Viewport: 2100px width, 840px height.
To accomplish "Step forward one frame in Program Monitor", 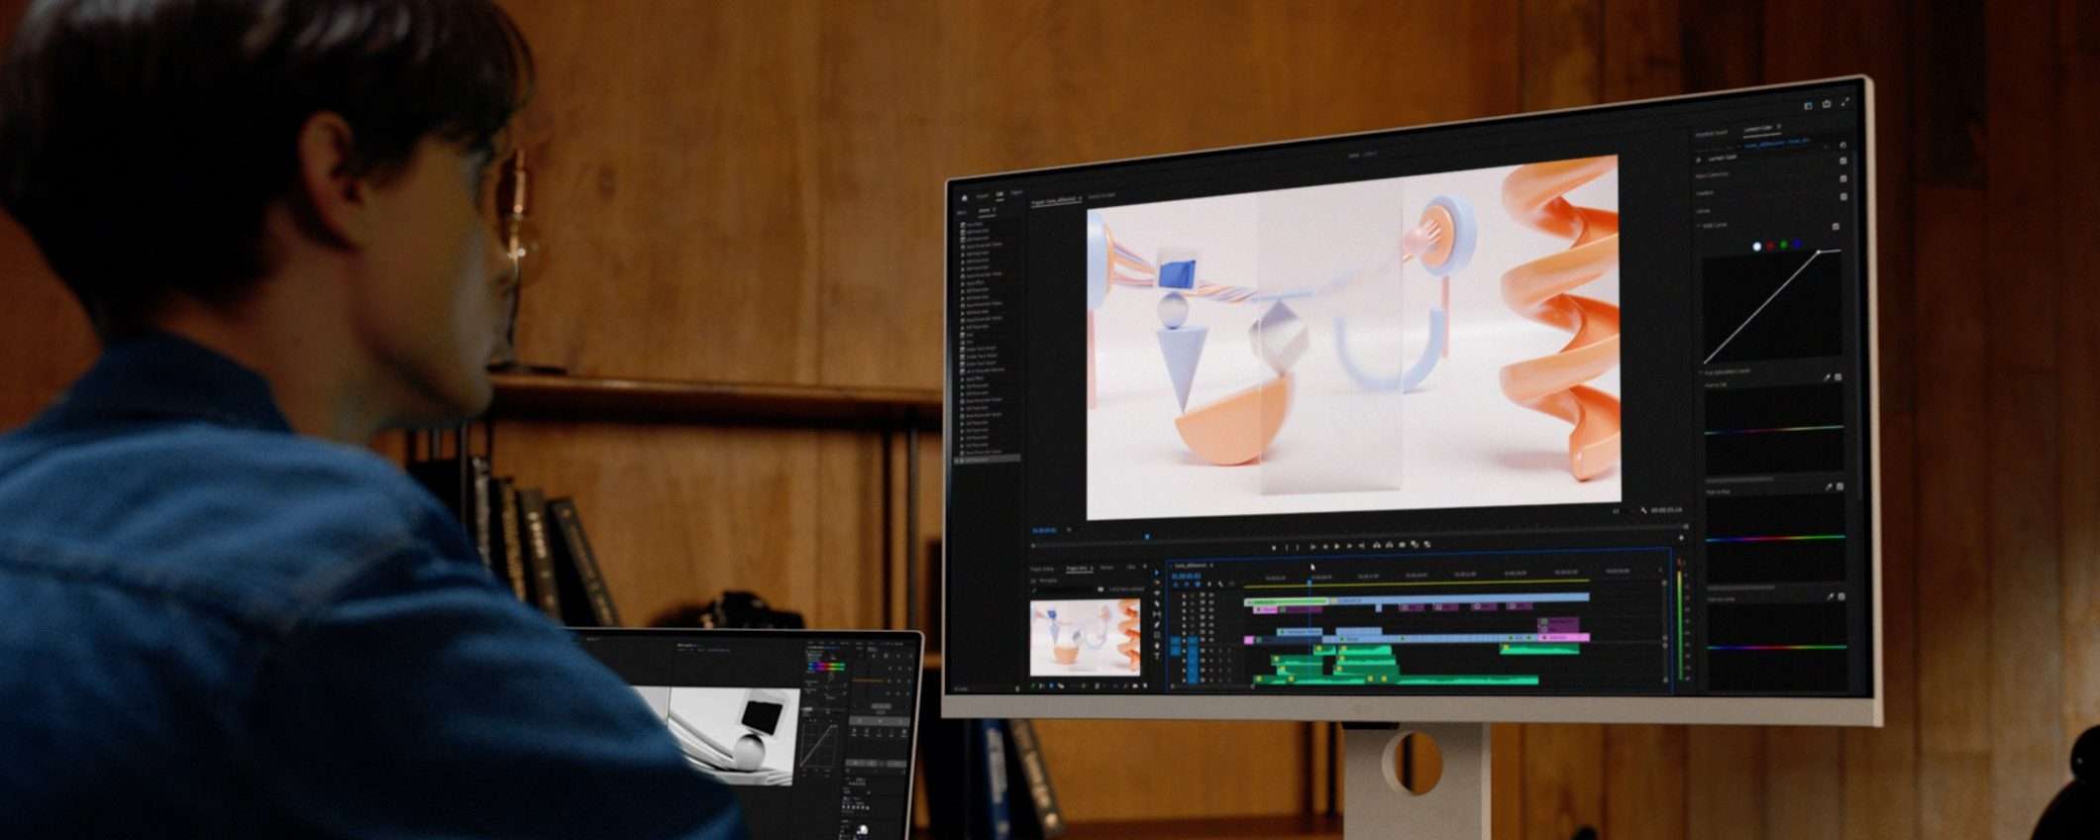I will pyautogui.click(x=1349, y=546).
